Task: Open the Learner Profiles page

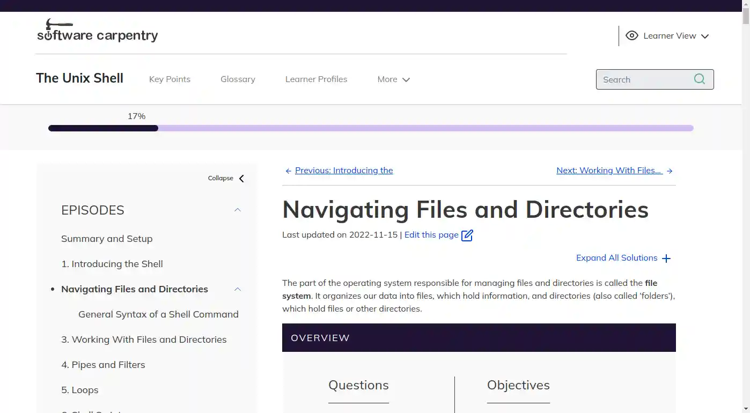Action: (316, 79)
